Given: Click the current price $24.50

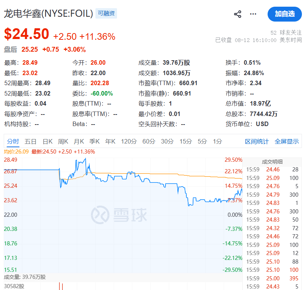Looking at the screenshot, I should pyautogui.click(x=26, y=34).
